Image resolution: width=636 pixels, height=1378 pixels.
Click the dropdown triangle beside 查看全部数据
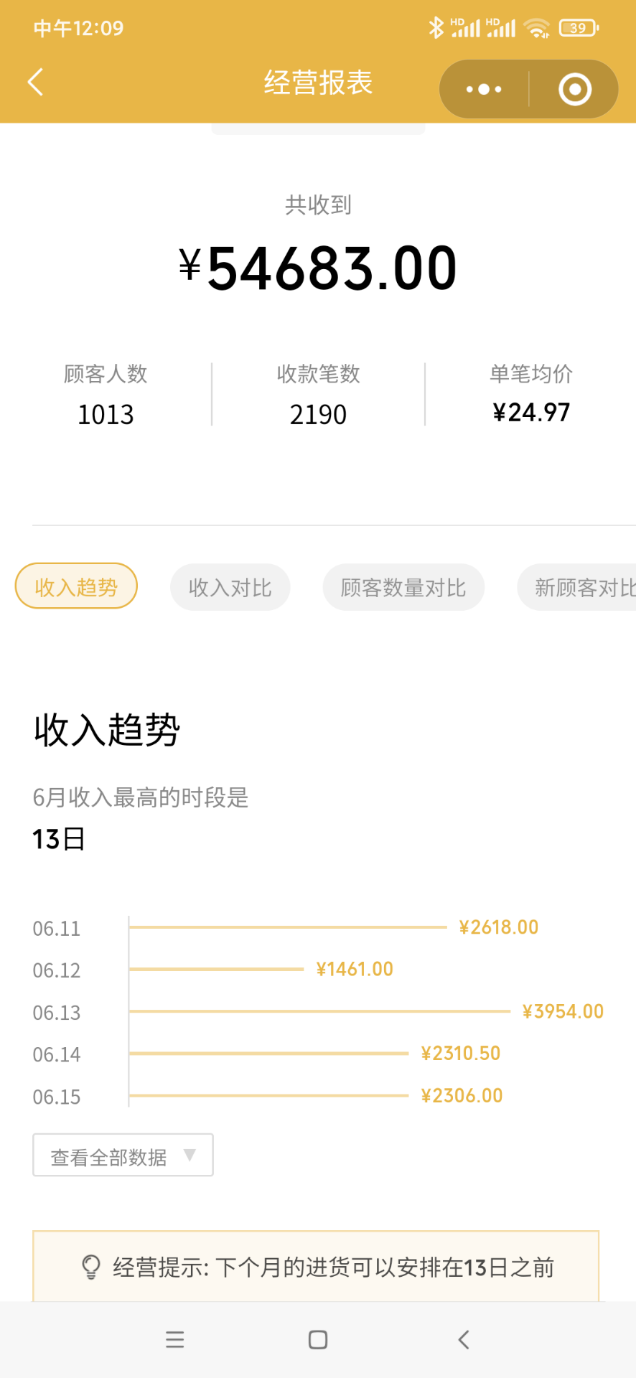tap(190, 1155)
